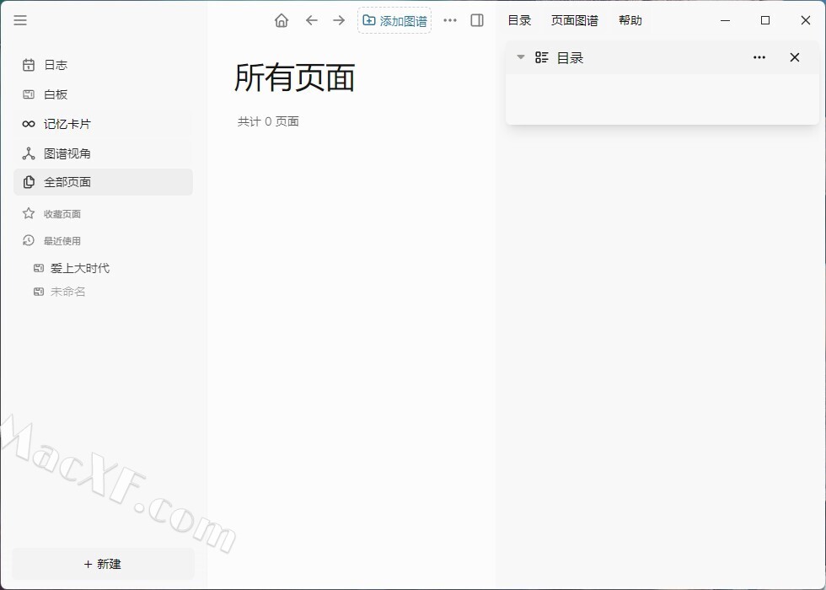The height and width of the screenshot is (590, 826).
Task: Toggle the left sidebar hamburger menu
Action: (x=20, y=20)
